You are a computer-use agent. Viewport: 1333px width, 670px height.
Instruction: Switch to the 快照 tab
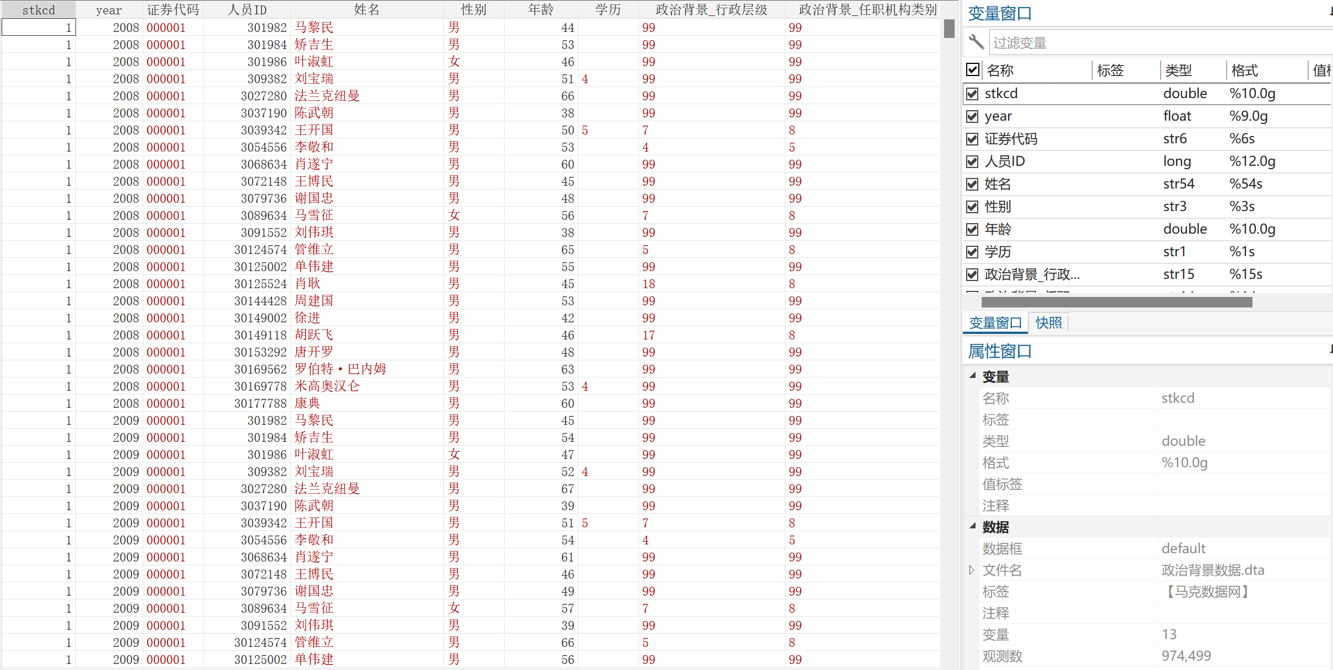coord(1048,323)
